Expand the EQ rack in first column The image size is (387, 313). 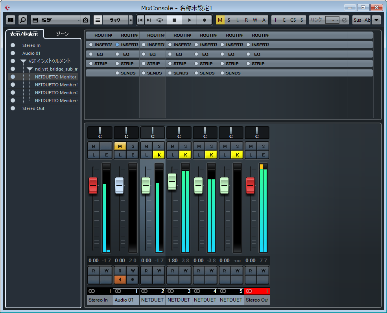pyautogui.click(x=99, y=54)
